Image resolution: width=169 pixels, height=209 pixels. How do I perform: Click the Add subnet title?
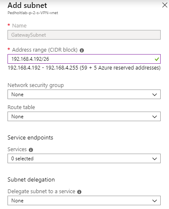pyautogui.click(x=27, y=5)
